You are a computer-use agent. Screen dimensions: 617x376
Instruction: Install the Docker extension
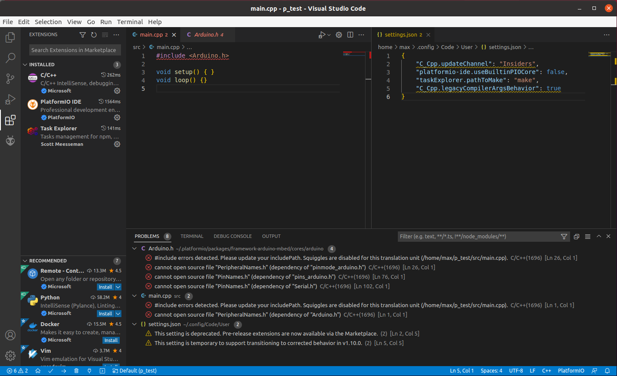click(111, 340)
